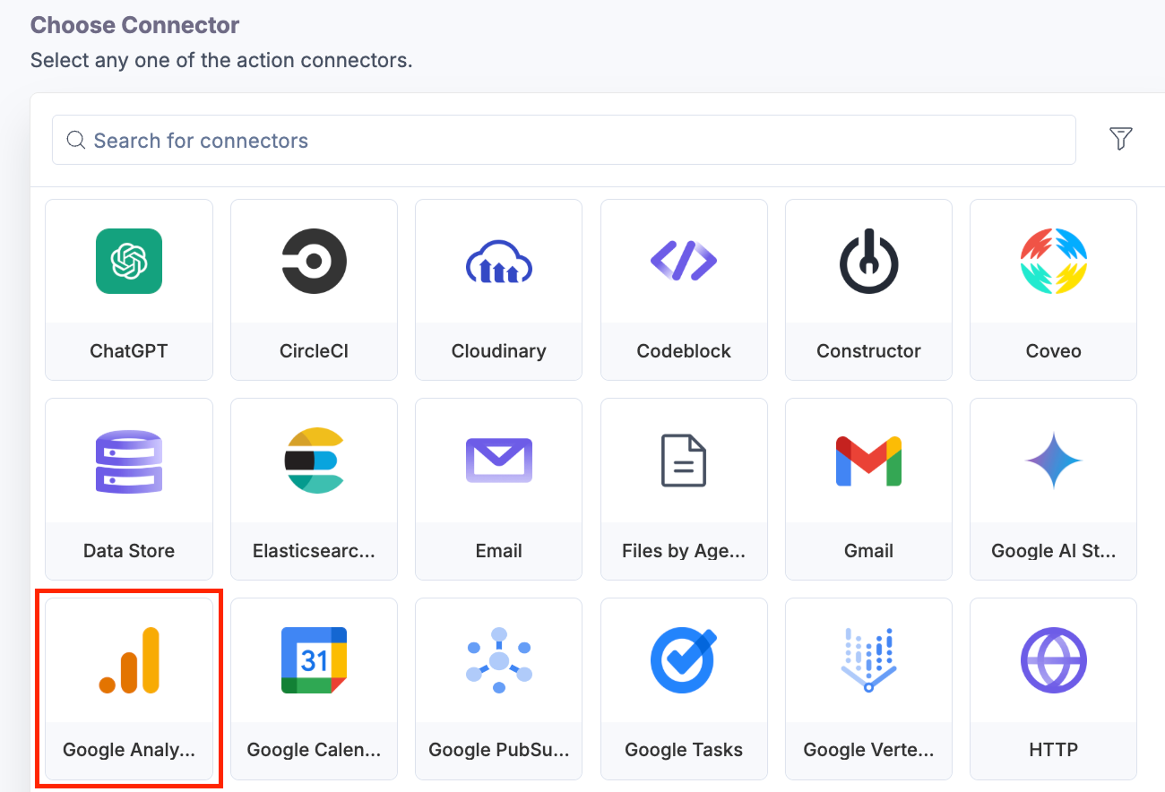This screenshot has width=1165, height=792.
Task: Click the Search for connectors field
Action: click(x=564, y=140)
